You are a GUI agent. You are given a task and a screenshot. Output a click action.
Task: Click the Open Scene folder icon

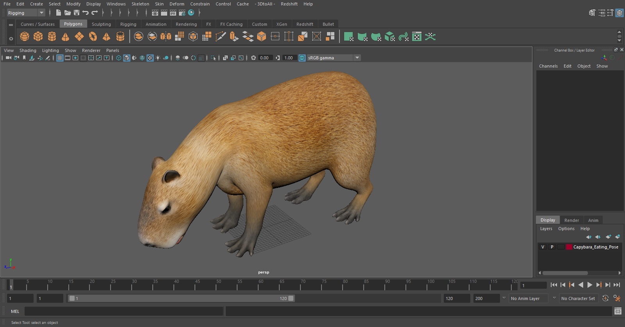pos(68,13)
